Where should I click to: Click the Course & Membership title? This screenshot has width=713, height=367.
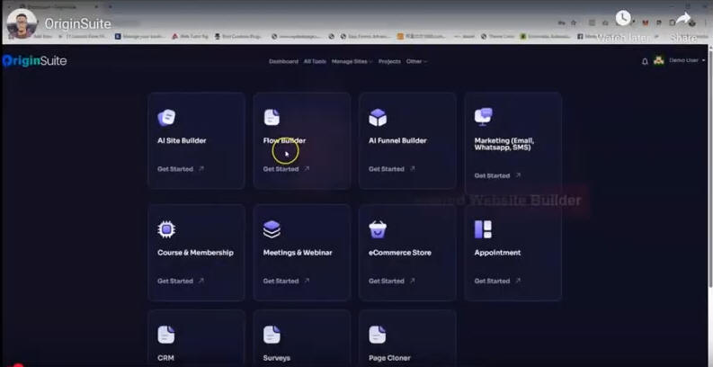tap(195, 253)
